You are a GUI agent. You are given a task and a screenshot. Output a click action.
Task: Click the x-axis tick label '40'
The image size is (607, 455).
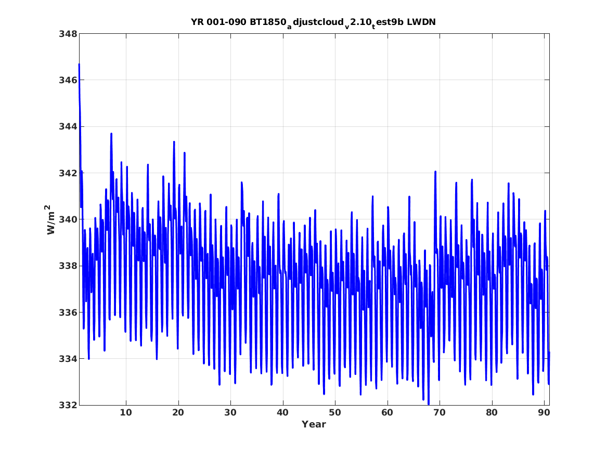pyautogui.click(x=282, y=413)
